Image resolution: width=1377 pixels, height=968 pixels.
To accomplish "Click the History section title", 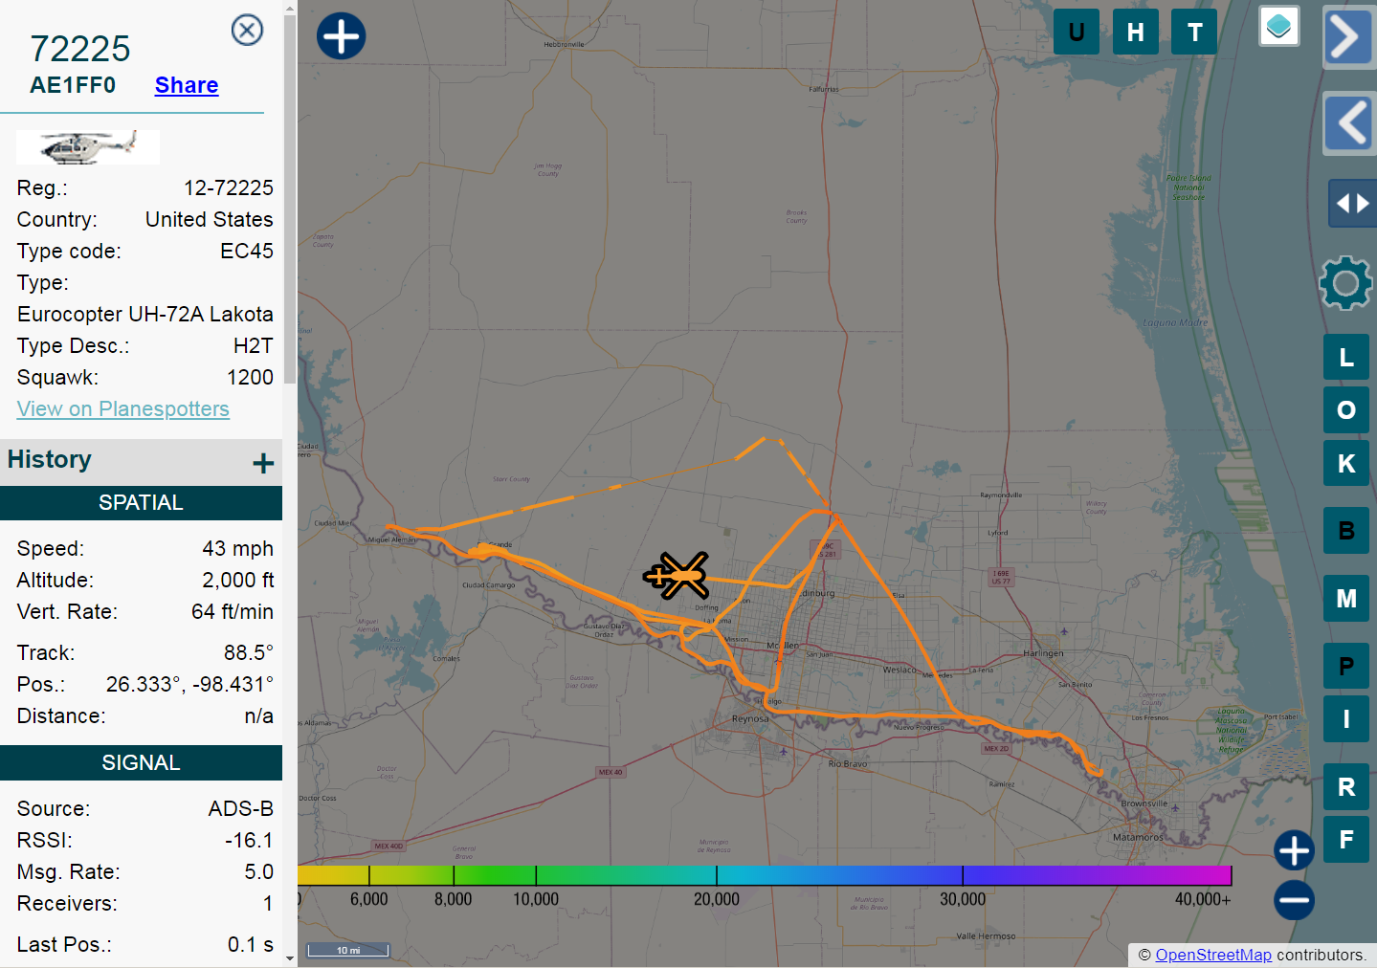I will click(50, 459).
